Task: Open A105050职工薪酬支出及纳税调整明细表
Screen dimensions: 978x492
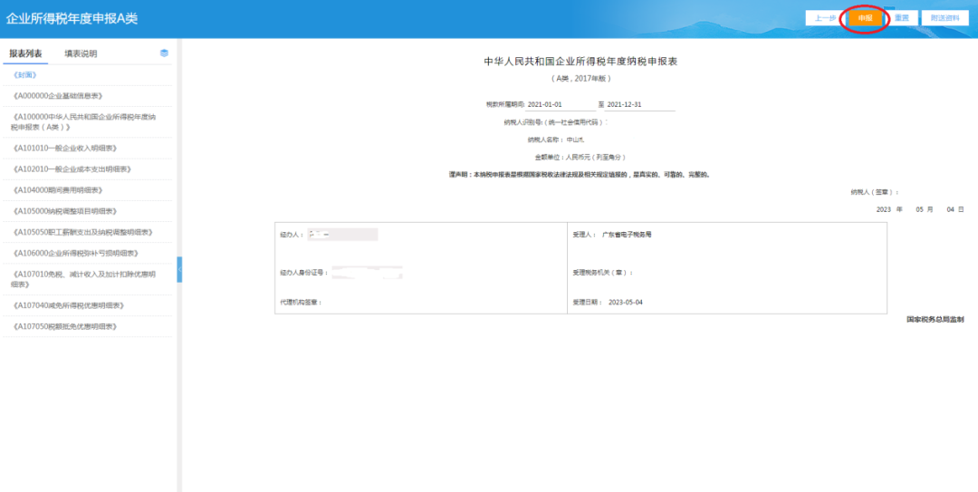Action: (82, 232)
